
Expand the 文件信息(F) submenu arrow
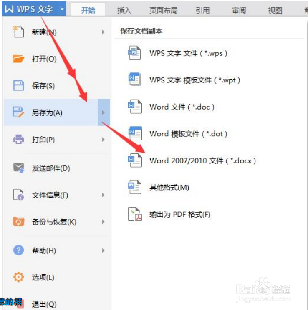click(x=103, y=195)
